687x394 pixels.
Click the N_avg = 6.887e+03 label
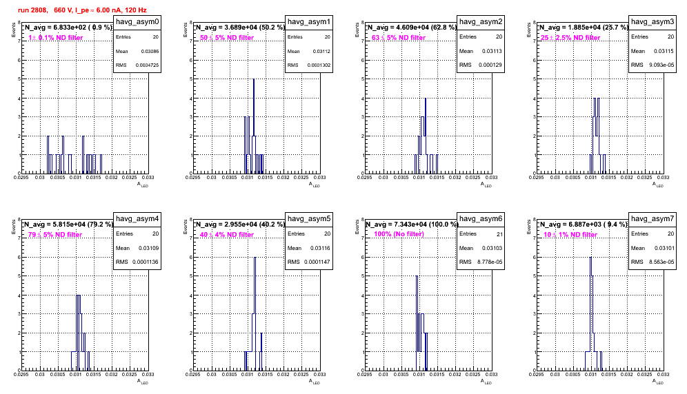coord(584,224)
